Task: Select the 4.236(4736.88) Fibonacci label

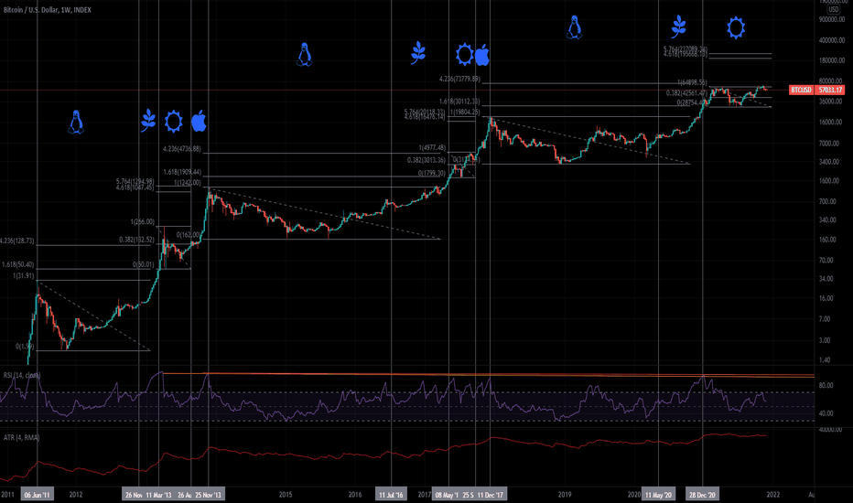Action: click(182, 149)
